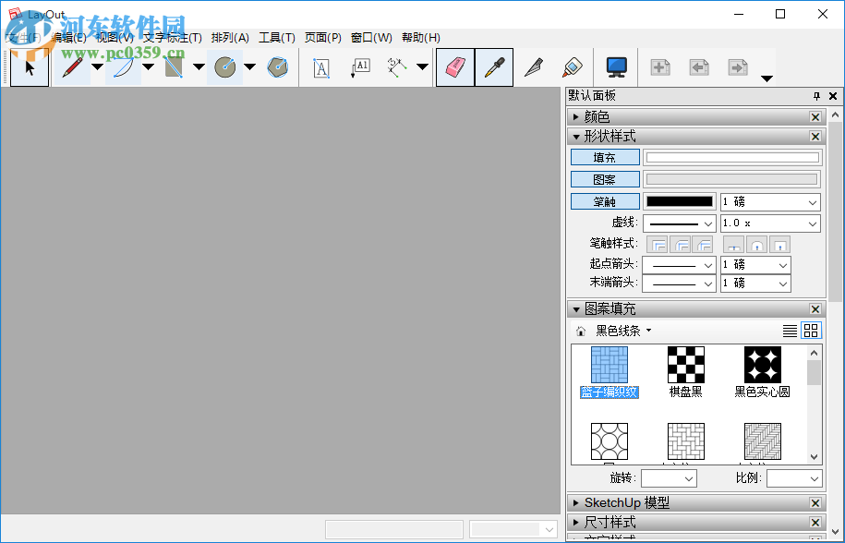845x543 pixels.
Task: Toggle the 填充 fill option
Action: click(605, 157)
